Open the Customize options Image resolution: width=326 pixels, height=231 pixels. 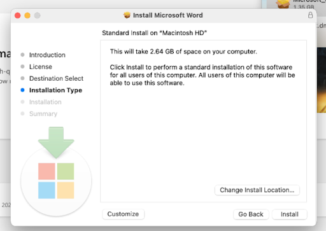click(123, 214)
